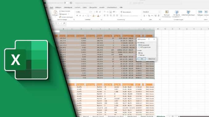Select the Wie ausgedruckt radio option
Viewport: 209px width, 117px height.
coord(139,47)
